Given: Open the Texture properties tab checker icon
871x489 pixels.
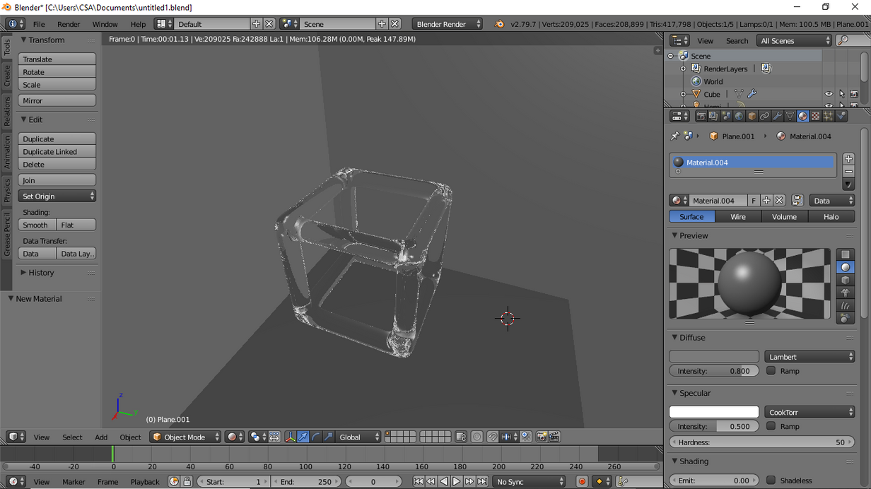Looking at the screenshot, I should coord(815,116).
